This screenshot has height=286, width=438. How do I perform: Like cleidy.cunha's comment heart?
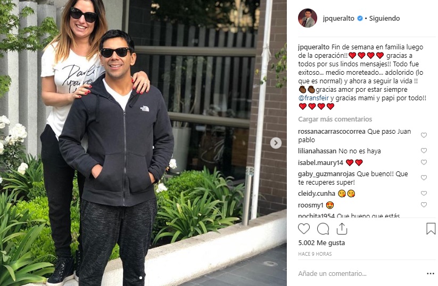coord(424,193)
